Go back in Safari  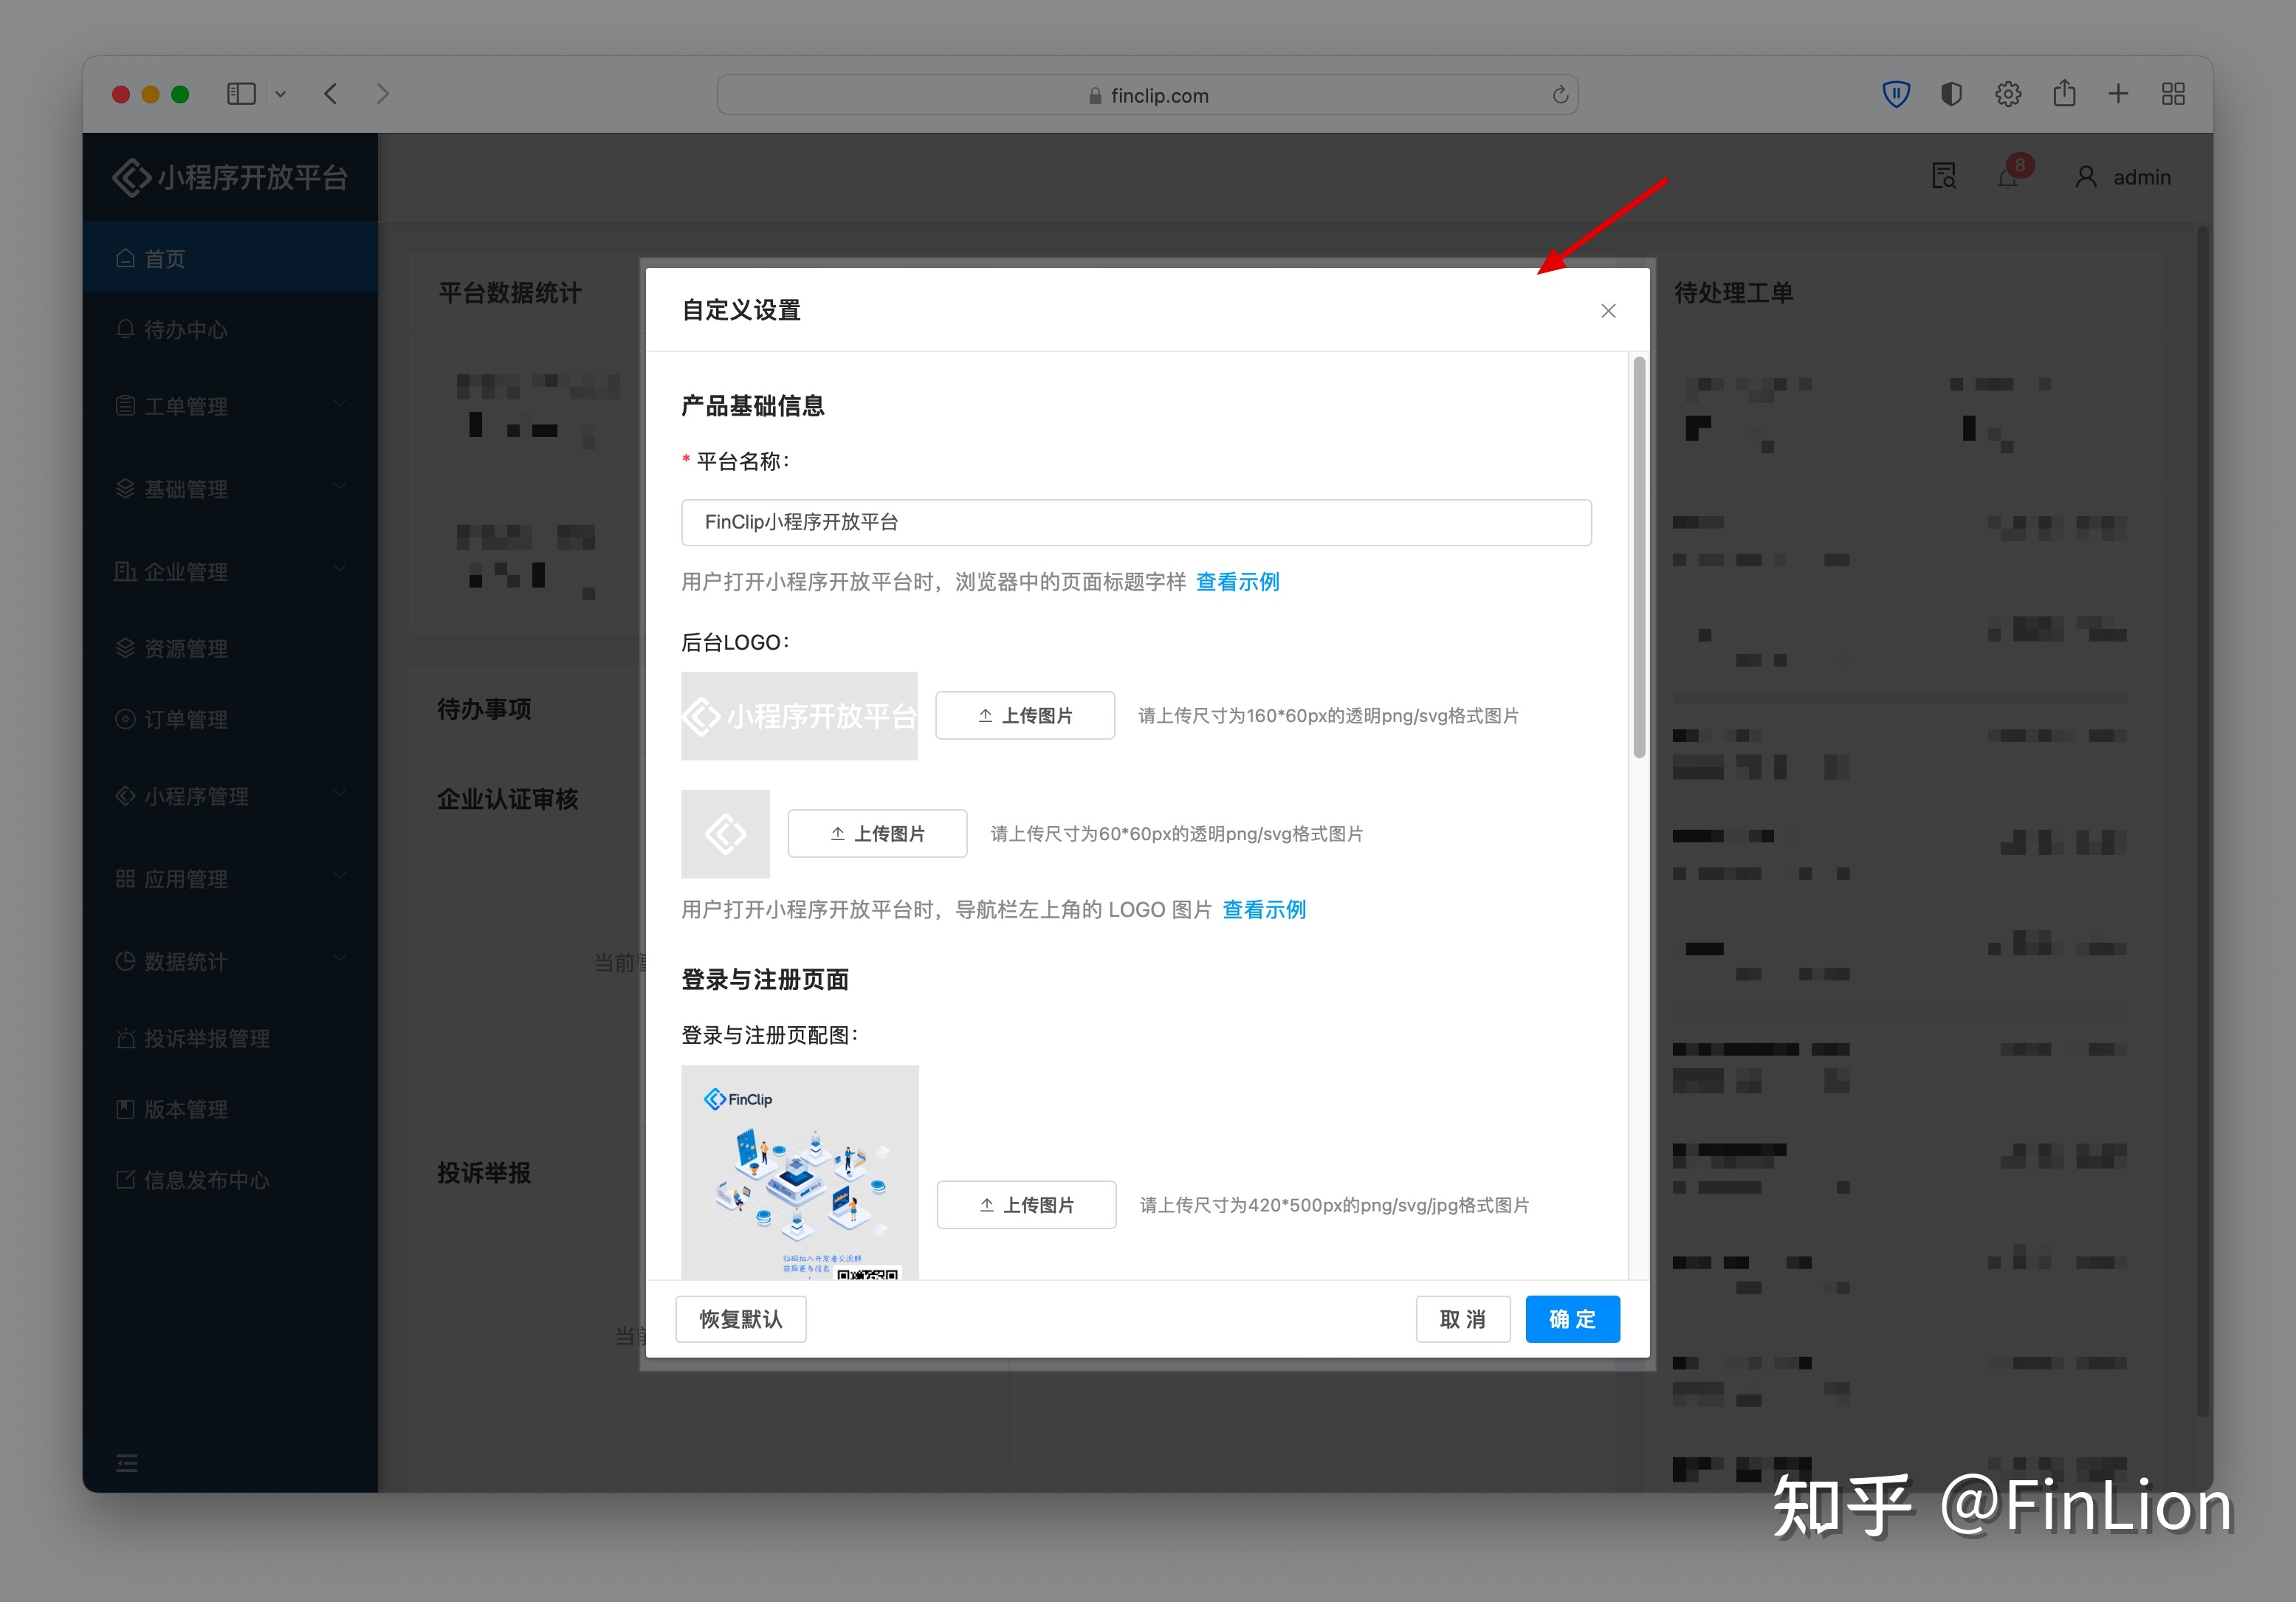pyautogui.click(x=330, y=94)
